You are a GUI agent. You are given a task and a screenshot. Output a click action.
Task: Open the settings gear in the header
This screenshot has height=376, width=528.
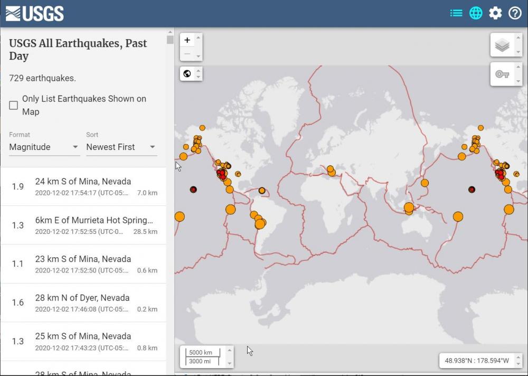coord(495,13)
